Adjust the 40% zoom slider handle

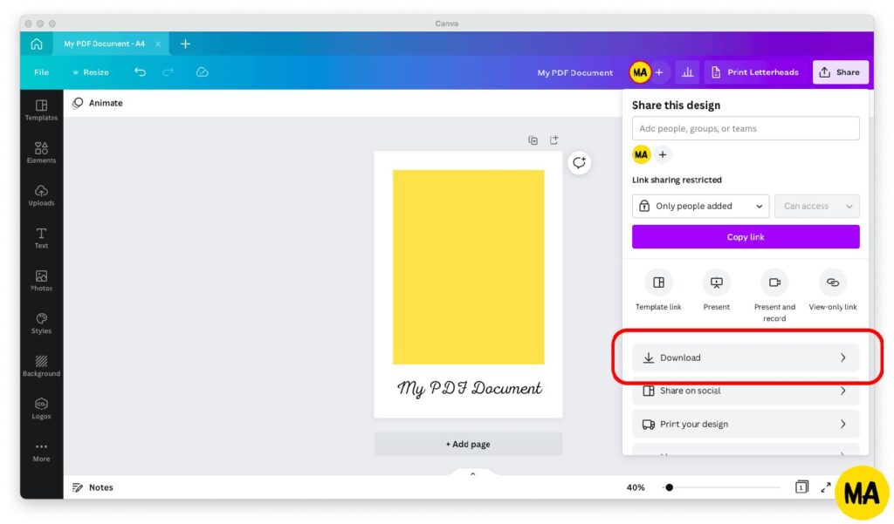click(670, 487)
